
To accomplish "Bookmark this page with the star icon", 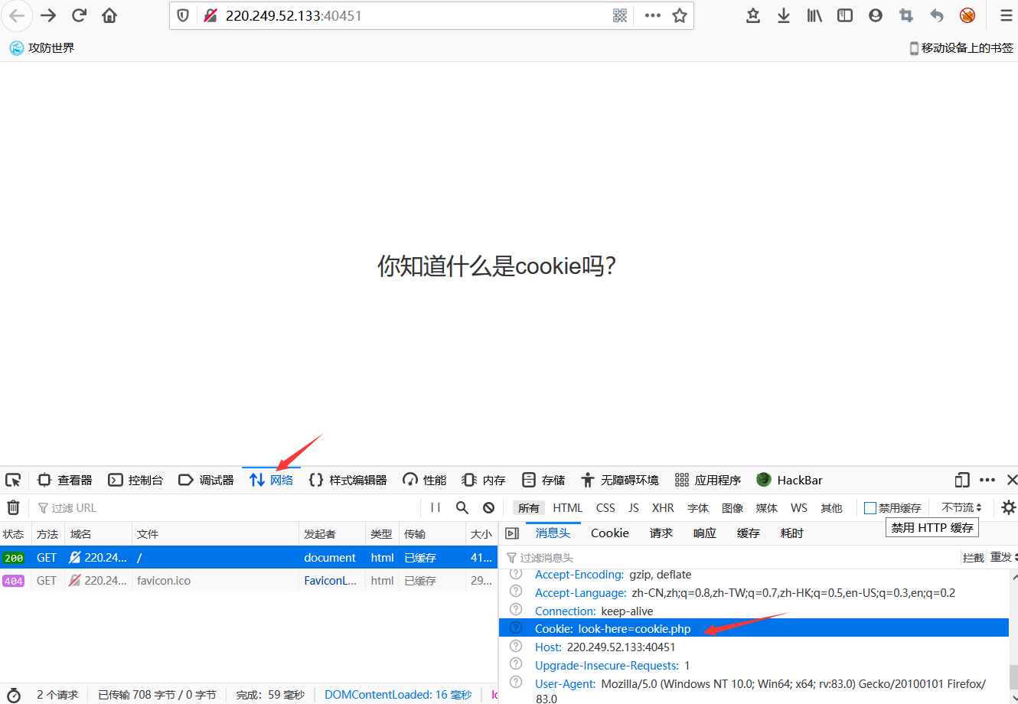I will [x=680, y=15].
